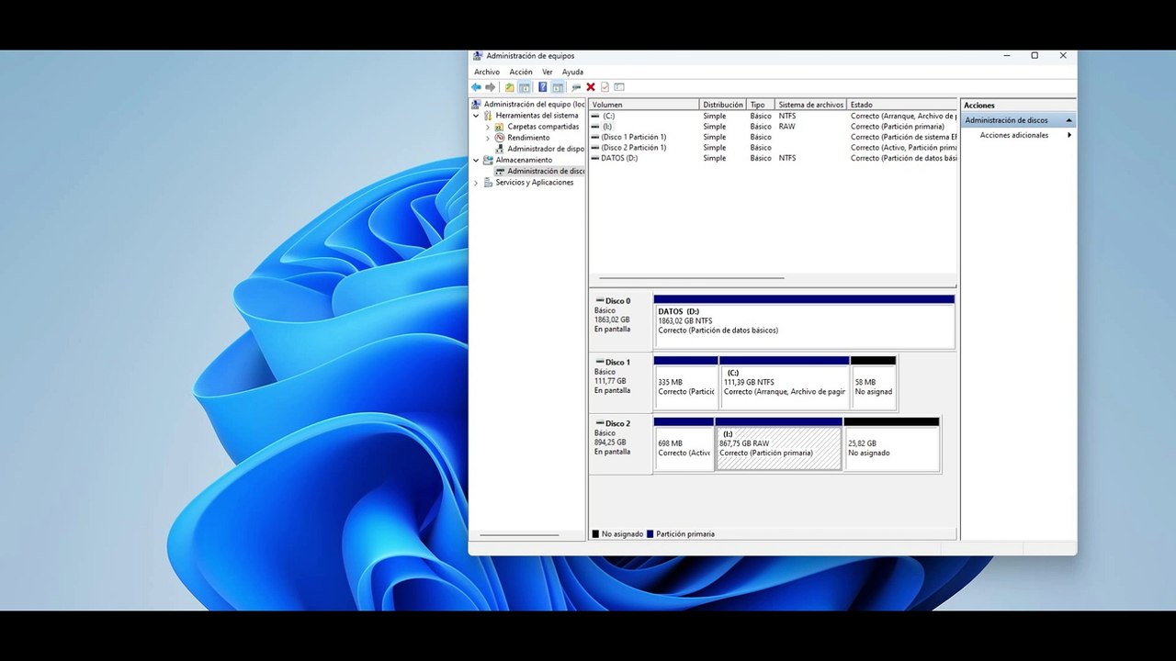Click the checkmark document properties toolbar icon
This screenshot has width=1176, height=661.
tap(605, 87)
